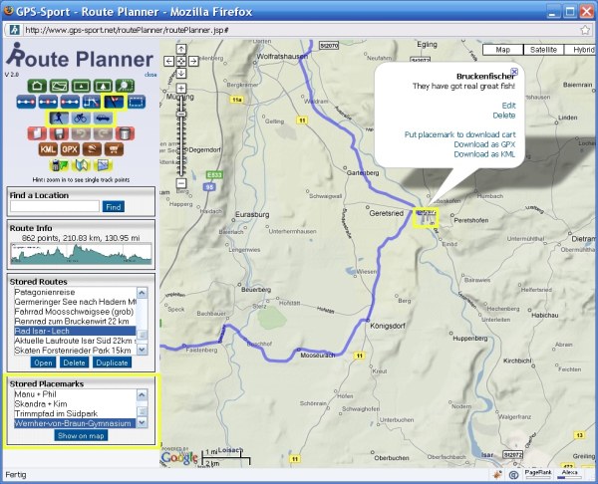Zoom out with the minus button
The image size is (598, 484).
coord(181,183)
